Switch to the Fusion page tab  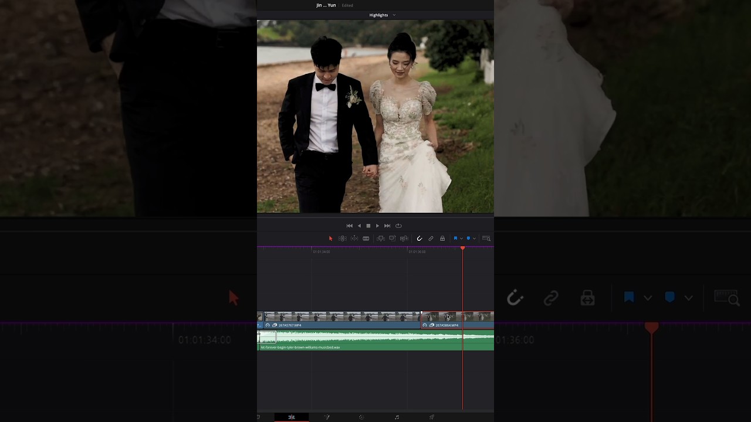[x=327, y=417]
